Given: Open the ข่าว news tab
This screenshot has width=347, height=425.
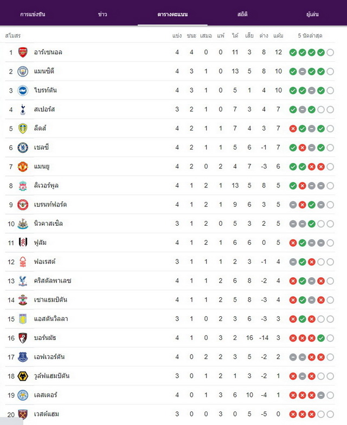Looking at the screenshot, I should pyautogui.click(x=102, y=15).
